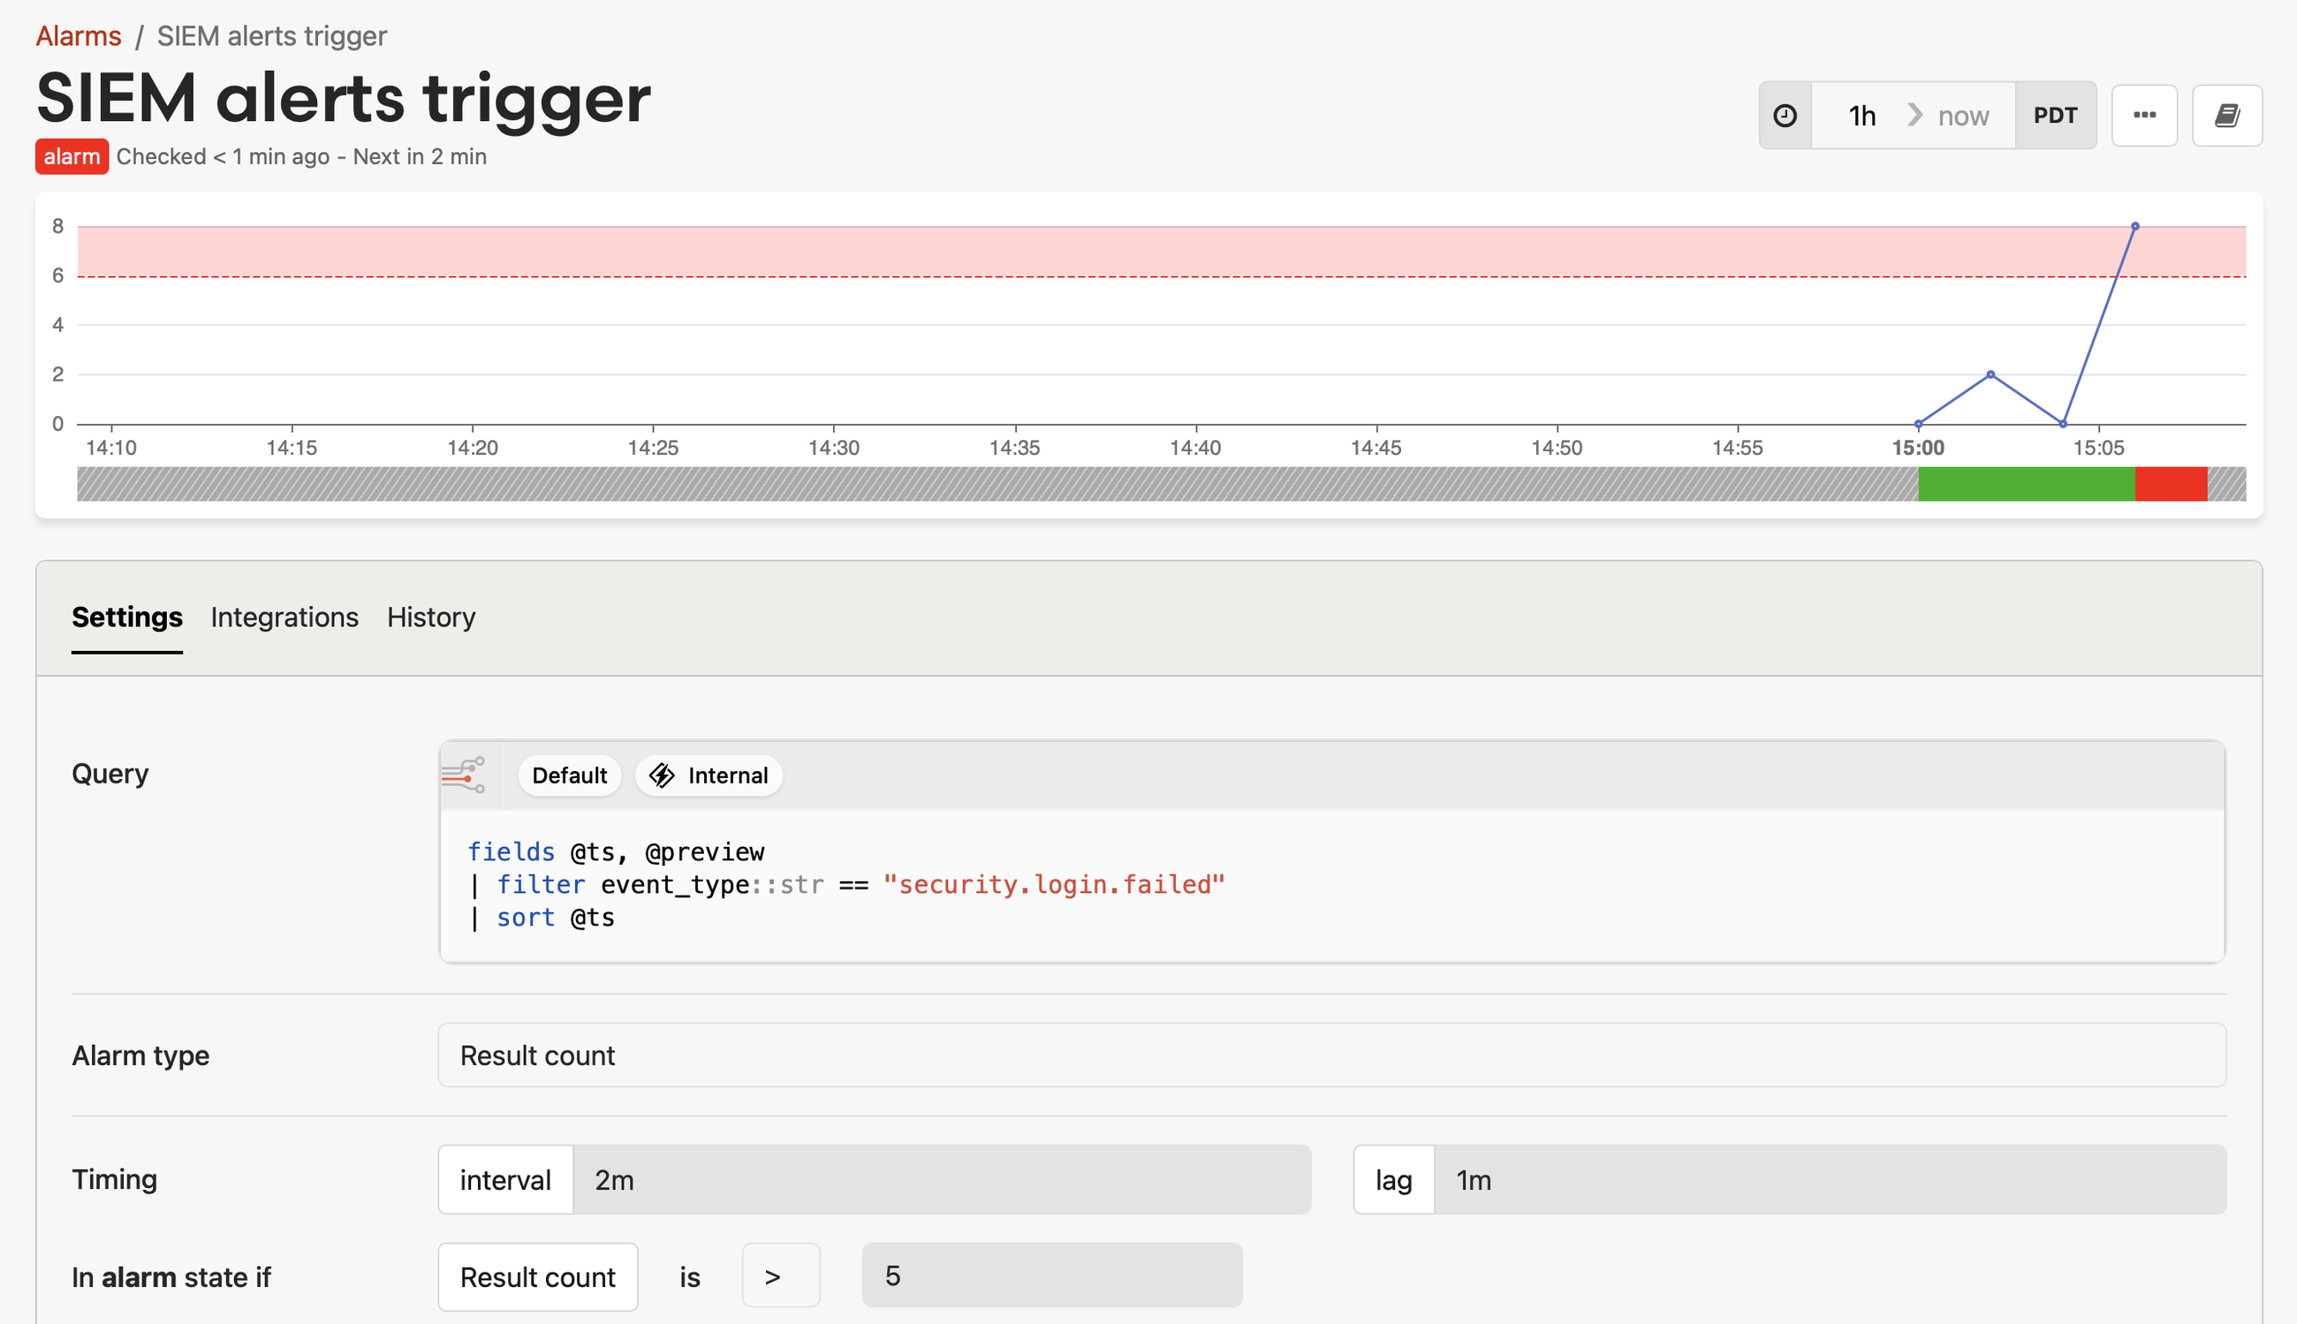Click into the query editor text
2297x1324 pixels.
pyautogui.click(x=1331, y=885)
